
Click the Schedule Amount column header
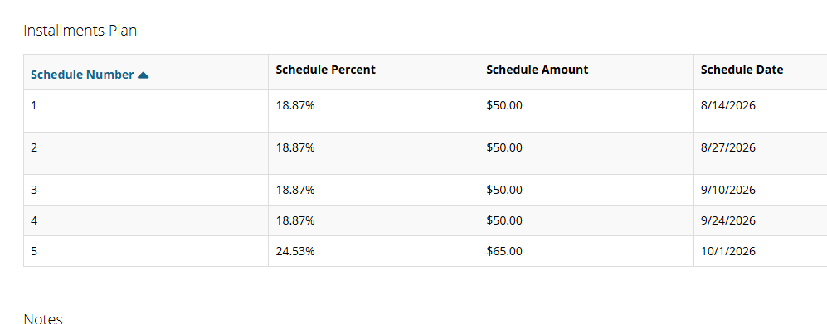pyautogui.click(x=537, y=70)
